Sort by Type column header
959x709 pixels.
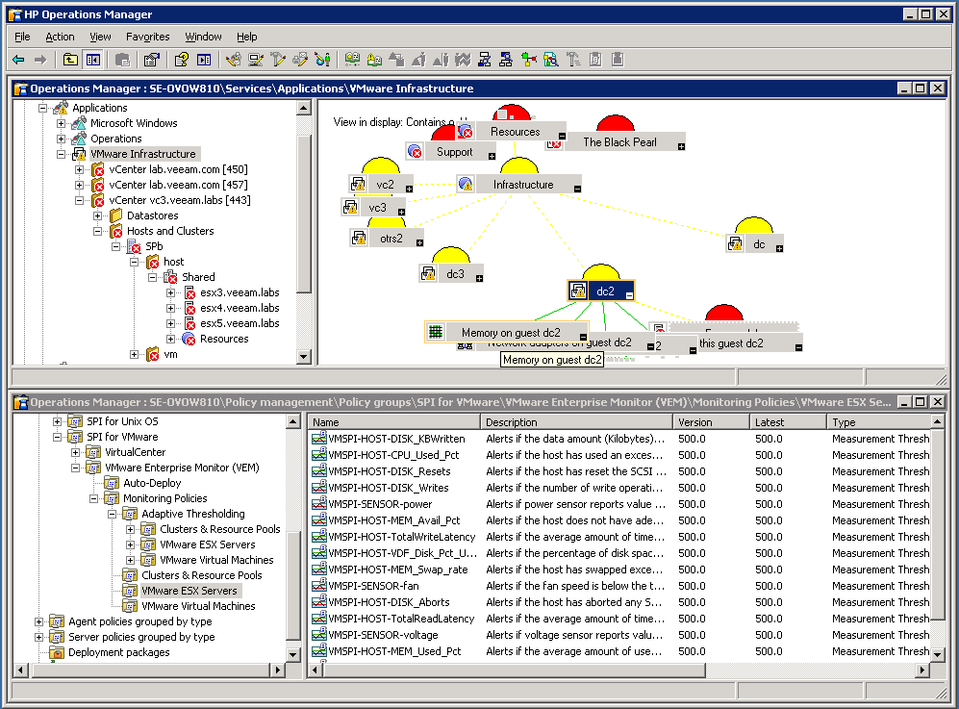pos(878,422)
